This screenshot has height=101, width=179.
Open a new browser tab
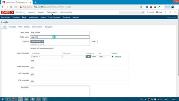pyautogui.click(x=36, y=2)
